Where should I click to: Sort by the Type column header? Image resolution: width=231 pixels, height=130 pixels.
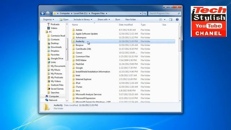coord(143,25)
